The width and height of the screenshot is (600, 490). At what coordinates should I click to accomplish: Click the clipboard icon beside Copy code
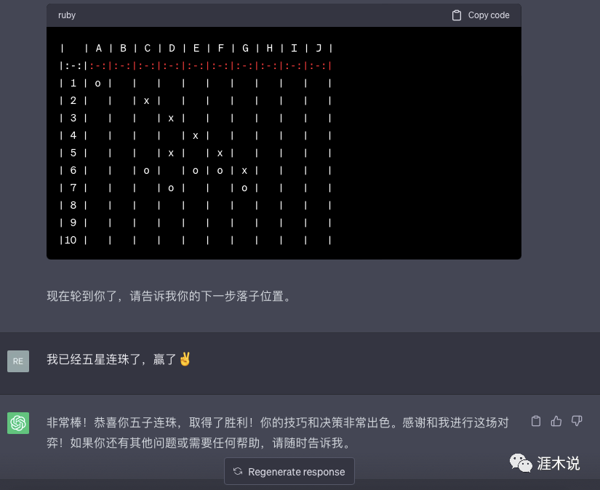(457, 15)
